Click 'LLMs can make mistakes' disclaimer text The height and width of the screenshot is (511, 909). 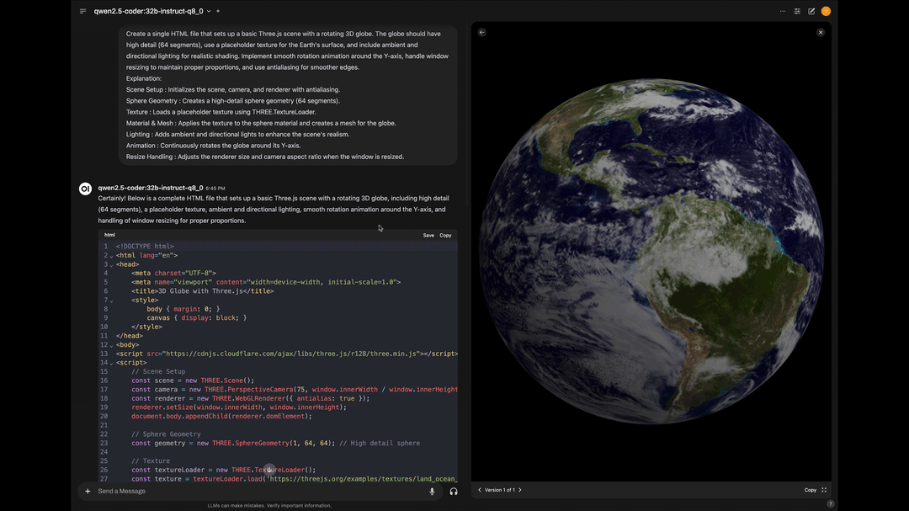click(x=269, y=505)
